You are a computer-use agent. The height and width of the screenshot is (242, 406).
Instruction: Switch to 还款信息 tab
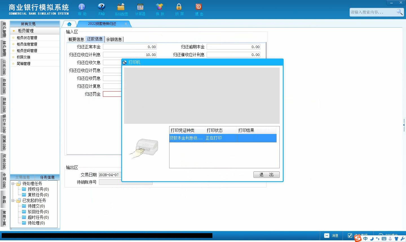tap(95, 39)
